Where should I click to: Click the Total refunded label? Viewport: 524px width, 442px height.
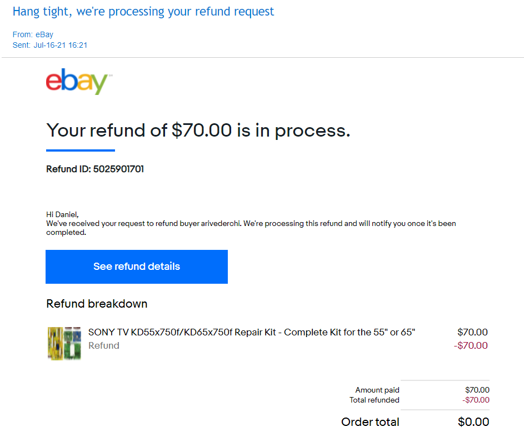pyautogui.click(x=374, y=400)
